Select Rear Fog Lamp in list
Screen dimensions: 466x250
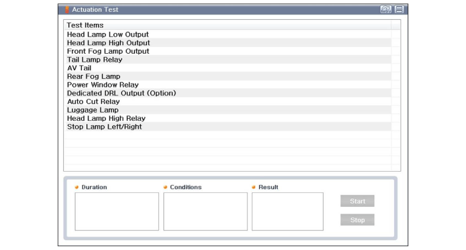227,76
